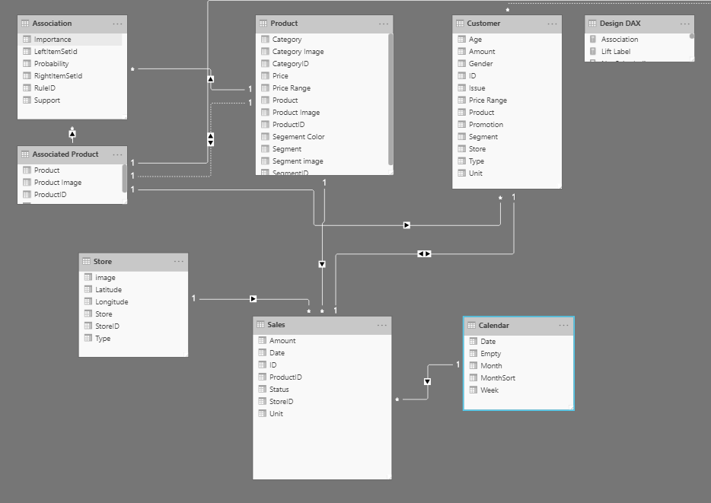This screenshot has width=711, height=503.
Task: Open More options menu on the Sales table
Action: (384, 324)
